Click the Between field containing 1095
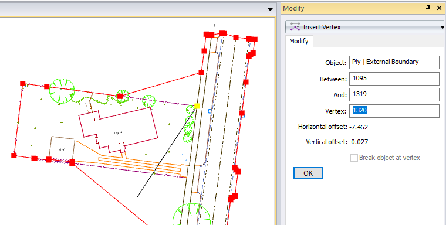This screenshot has width=446, height=225. click(x=394, y=79)
